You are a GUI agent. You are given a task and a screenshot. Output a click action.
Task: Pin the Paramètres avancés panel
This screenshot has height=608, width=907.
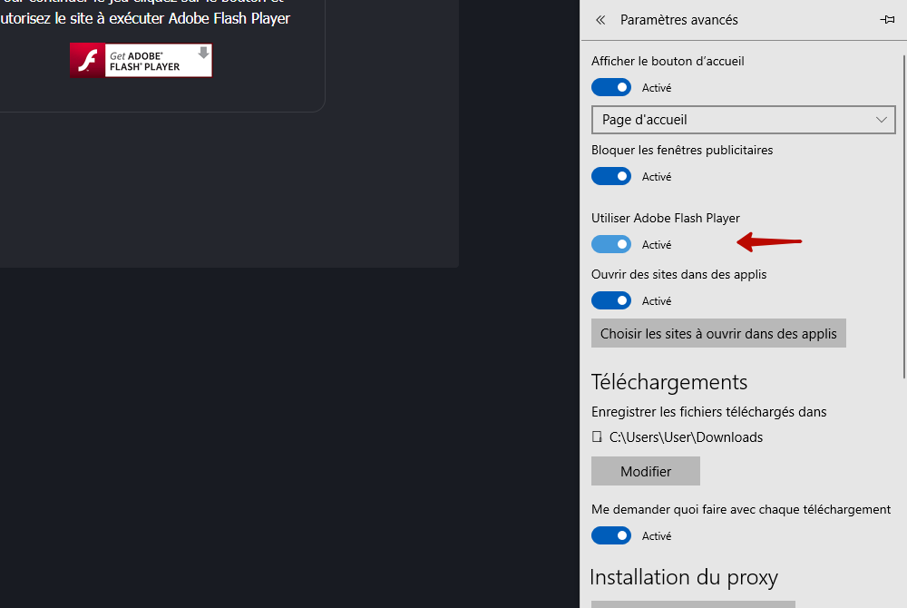pos(886,20)
